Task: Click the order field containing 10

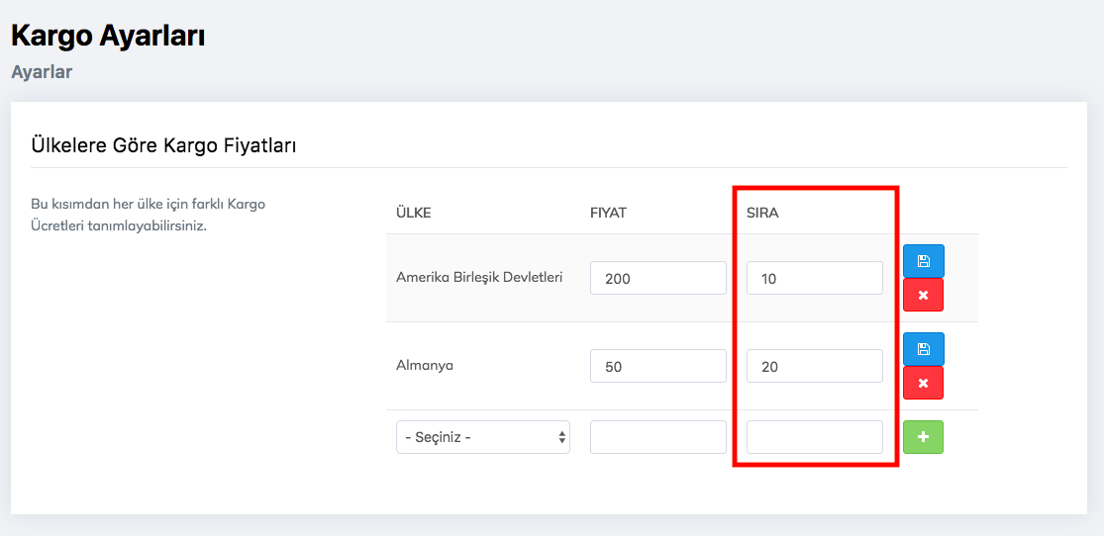Action: pos(814,278)
